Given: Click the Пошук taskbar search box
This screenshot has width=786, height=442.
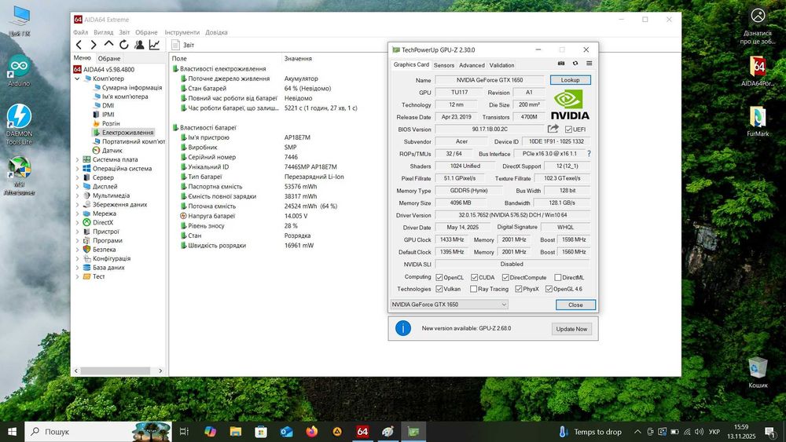Looking at the screenshot, I should point(97,432).
